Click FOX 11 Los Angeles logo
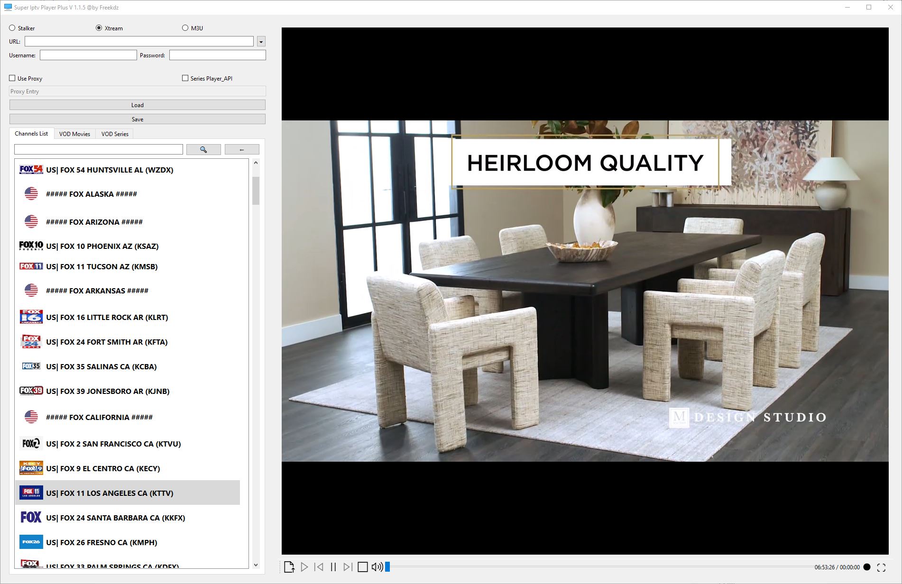The height and width of the screenshot is (584, 902). (31, 493)
